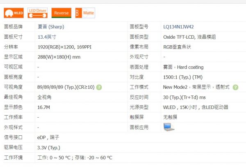Screen dimensions: 246x167
Task: Select the 无触摸 touch screen value
Action: 170,117
